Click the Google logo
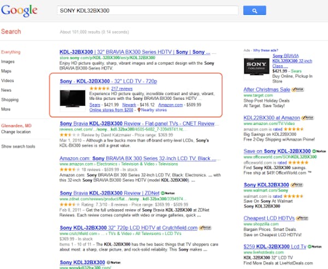Screen dimensions: 328x269 click(19, 10)
